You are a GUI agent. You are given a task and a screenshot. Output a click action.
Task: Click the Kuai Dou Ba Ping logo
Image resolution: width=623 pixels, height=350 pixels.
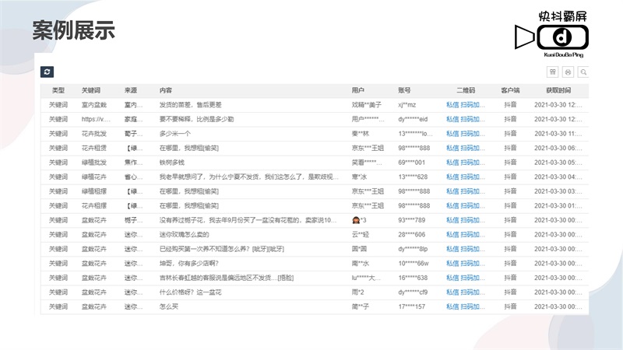click(x=551, y=34)
